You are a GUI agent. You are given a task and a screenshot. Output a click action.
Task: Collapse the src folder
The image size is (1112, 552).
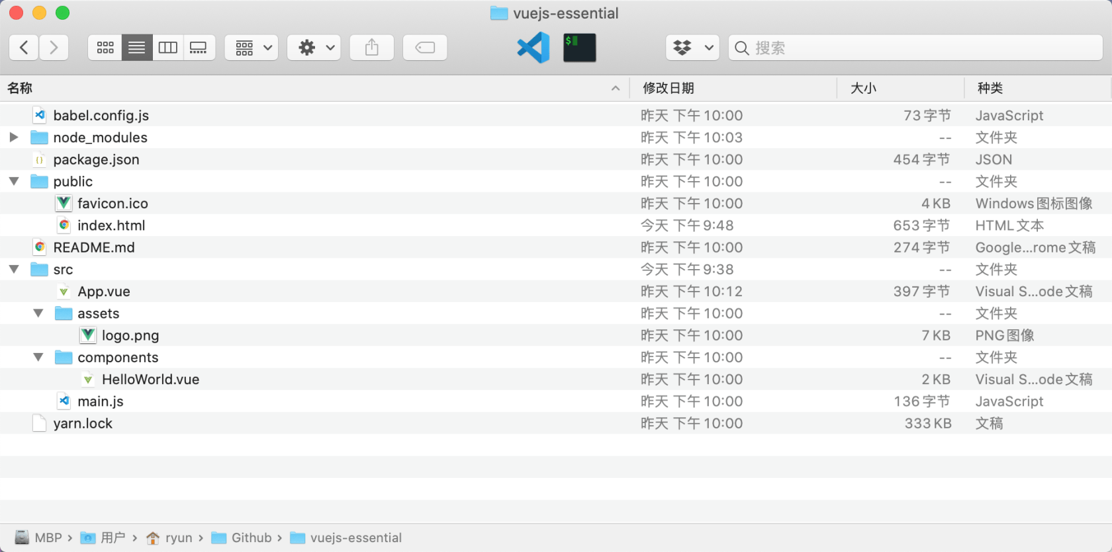[14, 269]
